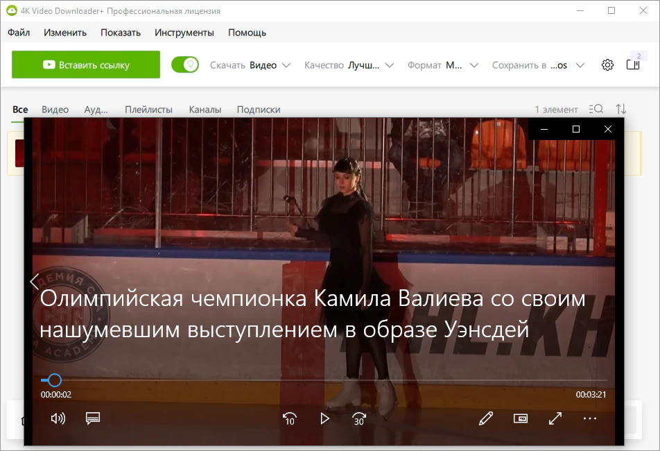Toggle the smart mode switch

tap(185, 65)
